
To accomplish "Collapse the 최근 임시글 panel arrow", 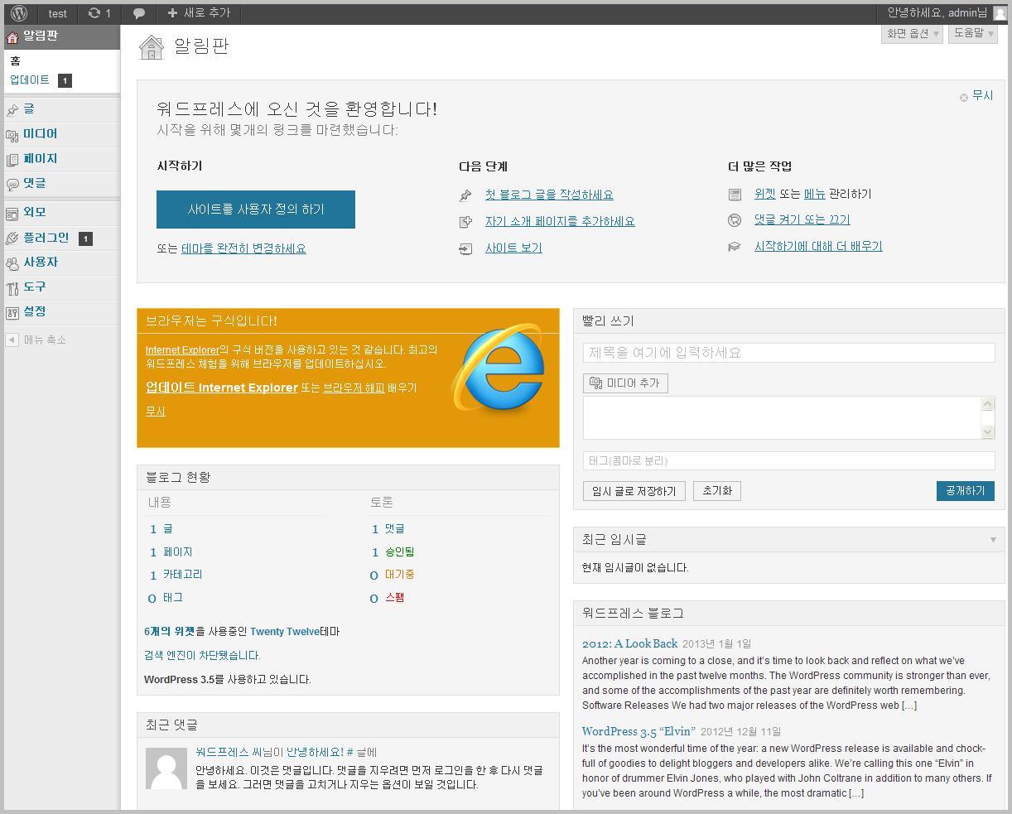I will tap(993, 540).
